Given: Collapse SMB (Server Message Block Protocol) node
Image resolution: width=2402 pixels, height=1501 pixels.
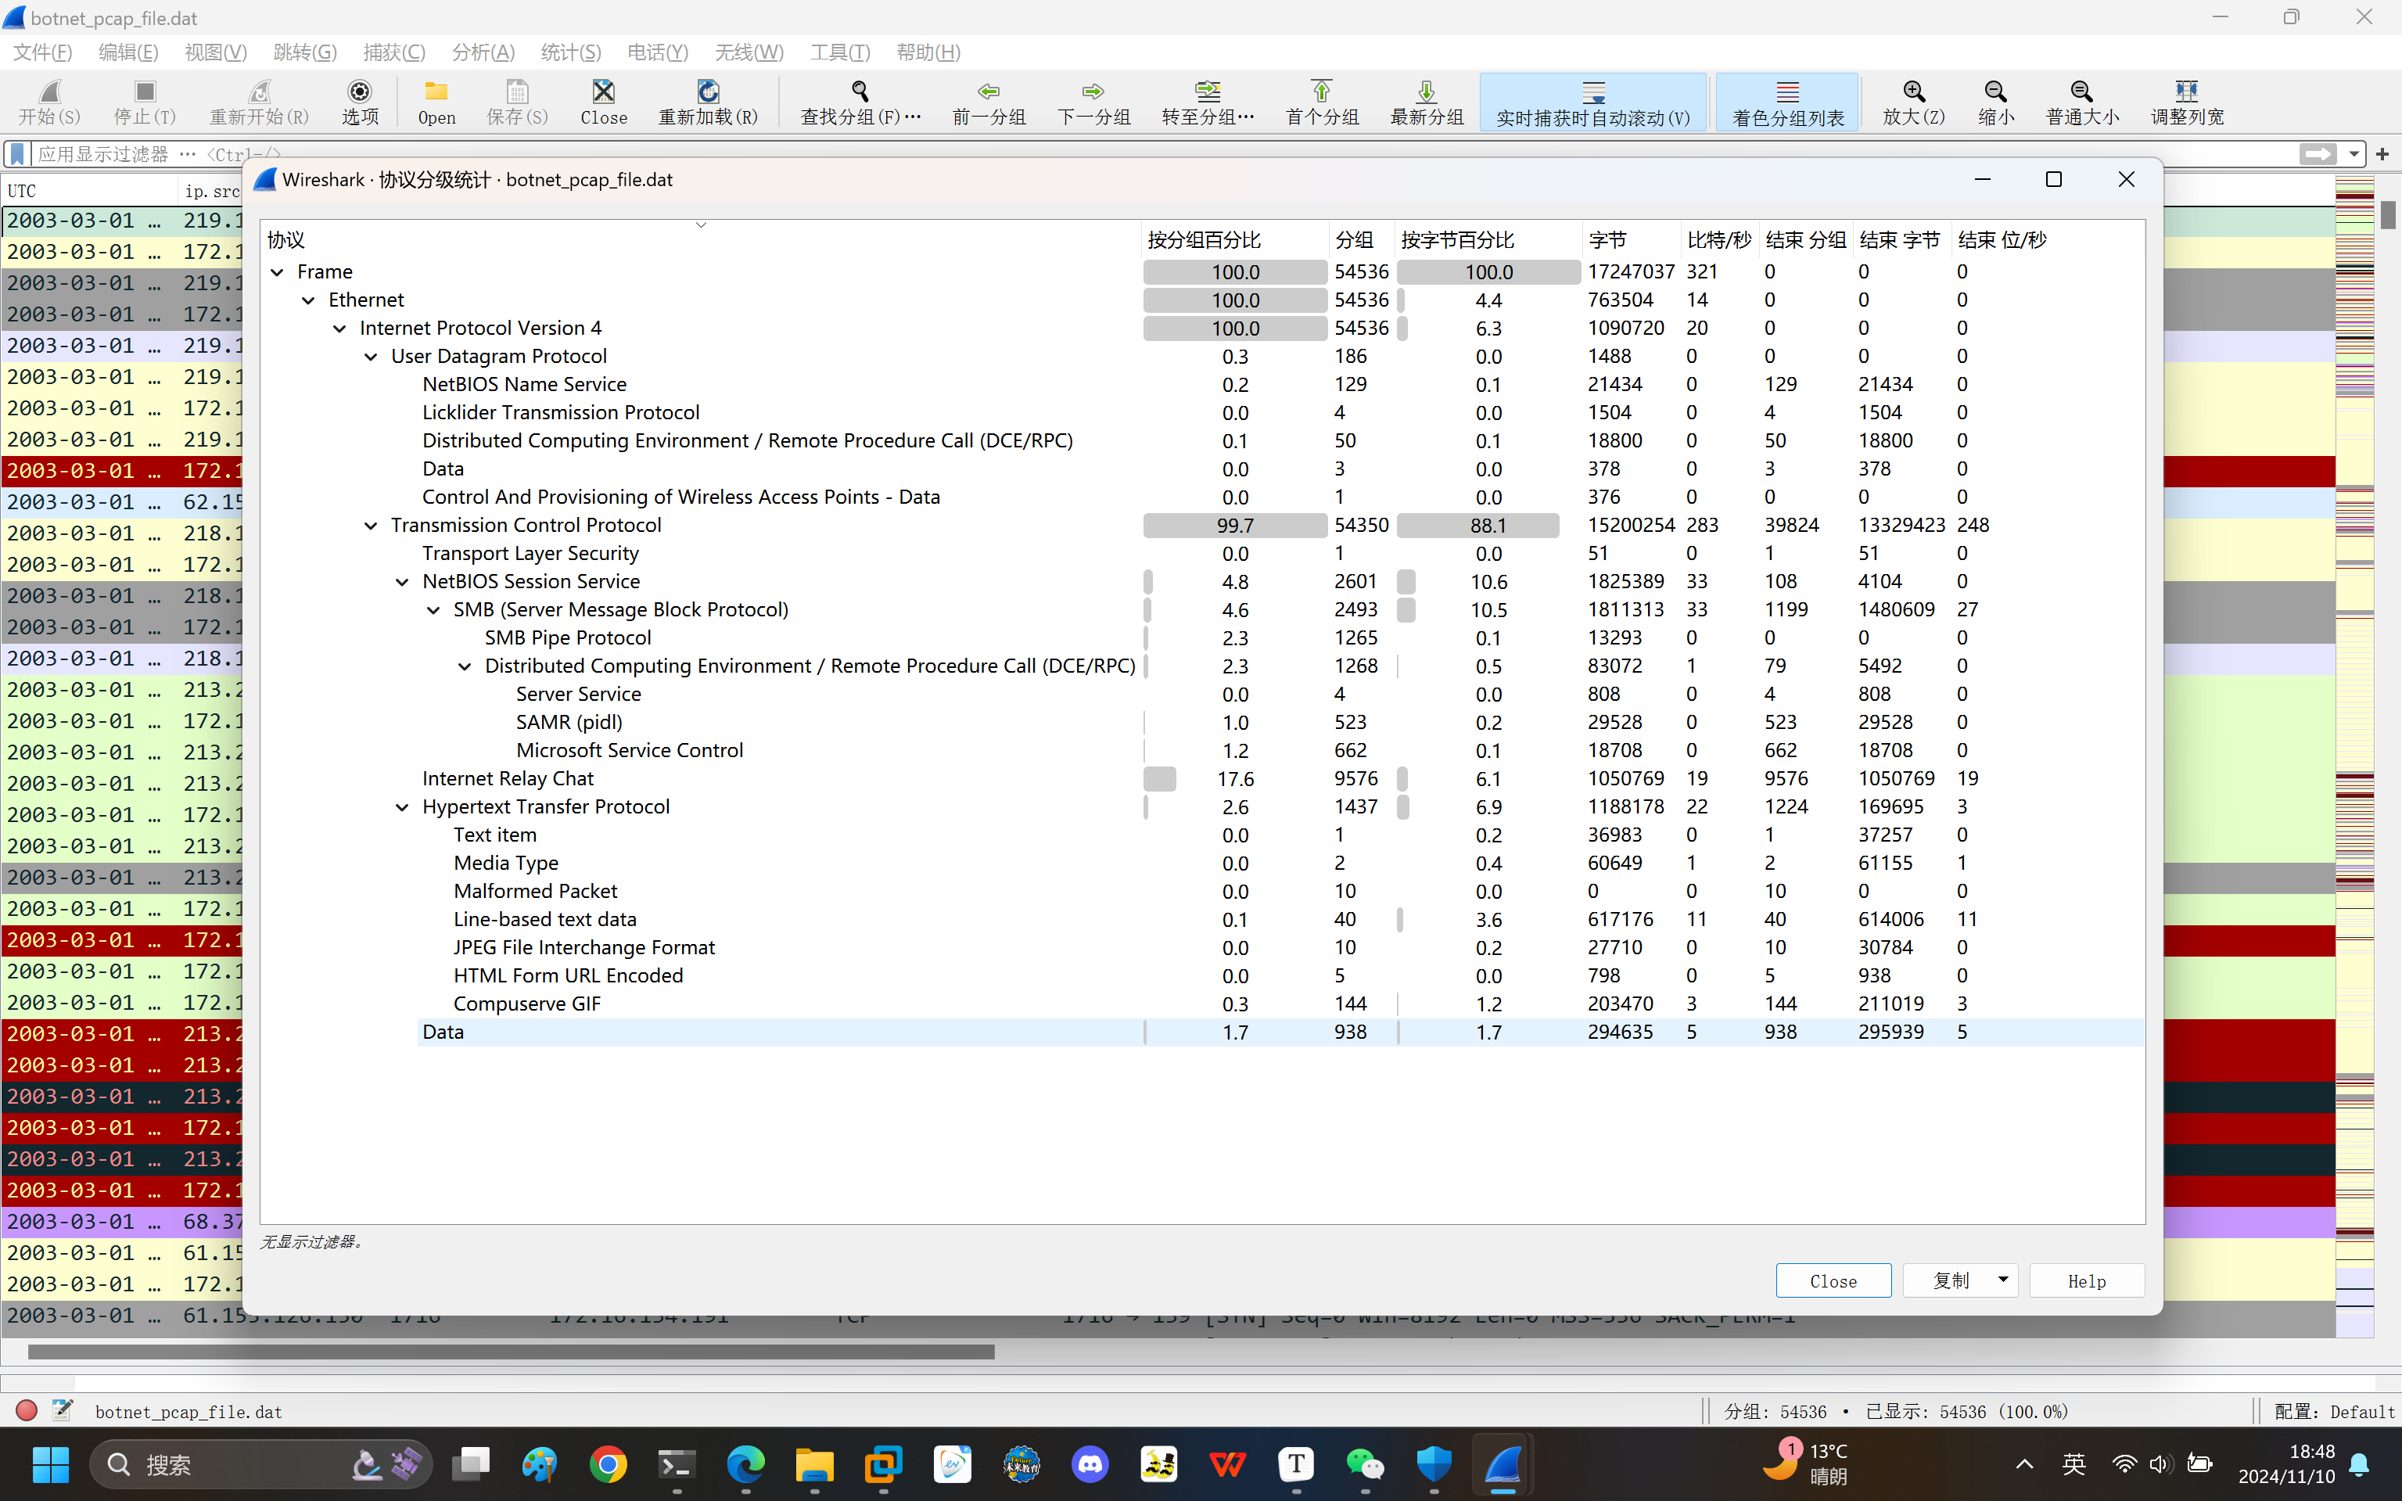Looking at the screenshot, I should [x=433, y=609].
